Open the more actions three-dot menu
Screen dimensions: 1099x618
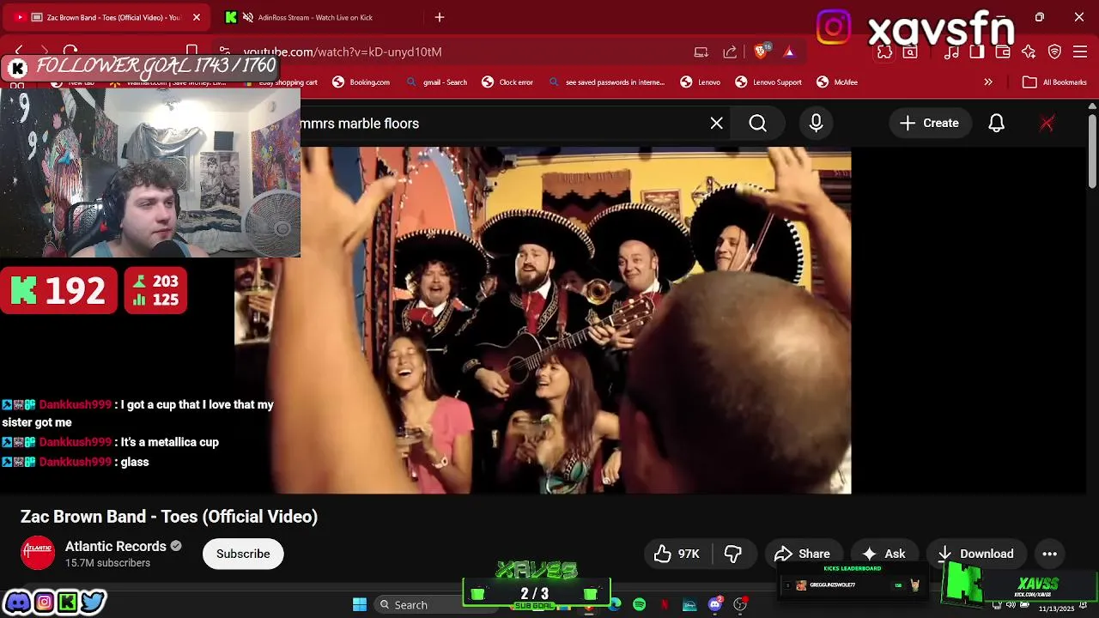tap(1050, 554)
